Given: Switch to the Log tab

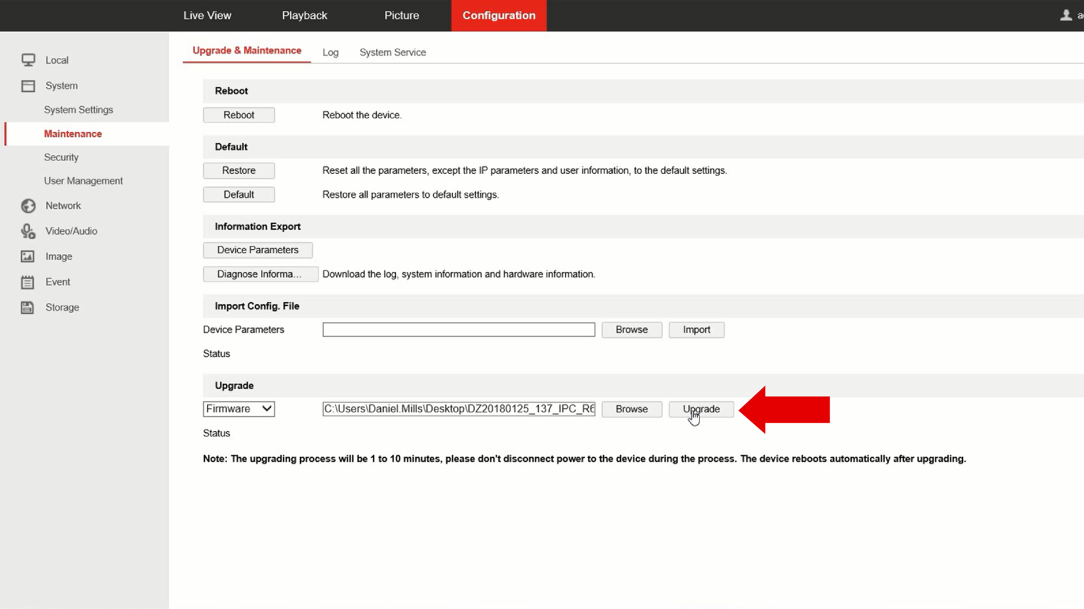Looking at the screenshot, I should 330,53.
